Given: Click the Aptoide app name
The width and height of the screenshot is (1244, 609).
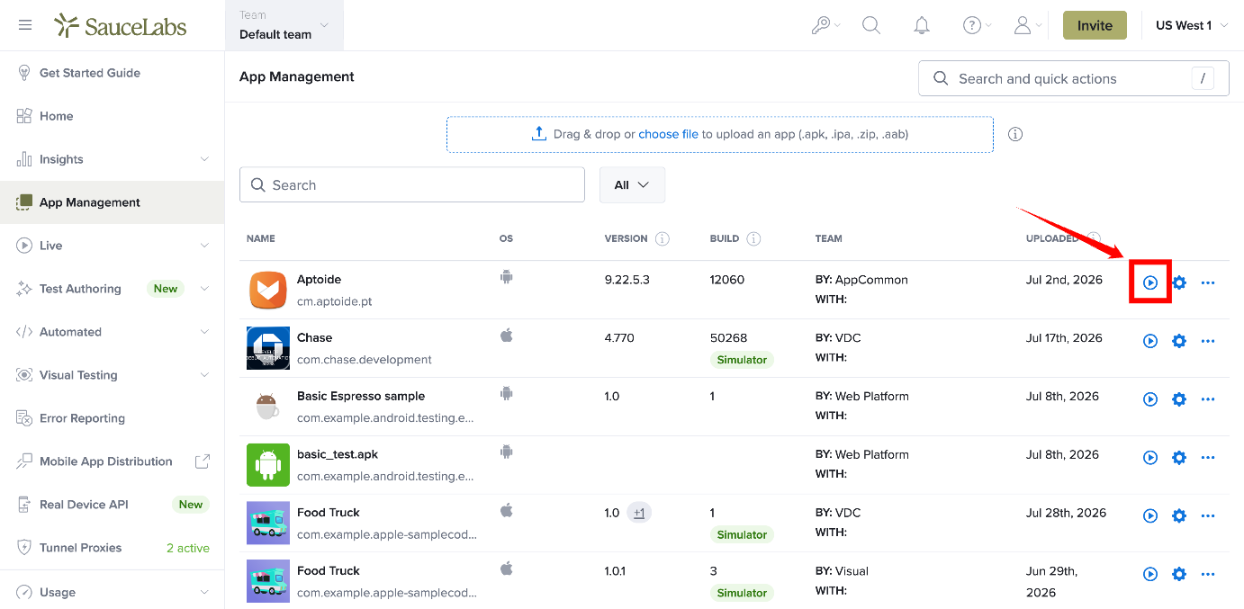Looking at the screenshot, I should pos(319,280).
